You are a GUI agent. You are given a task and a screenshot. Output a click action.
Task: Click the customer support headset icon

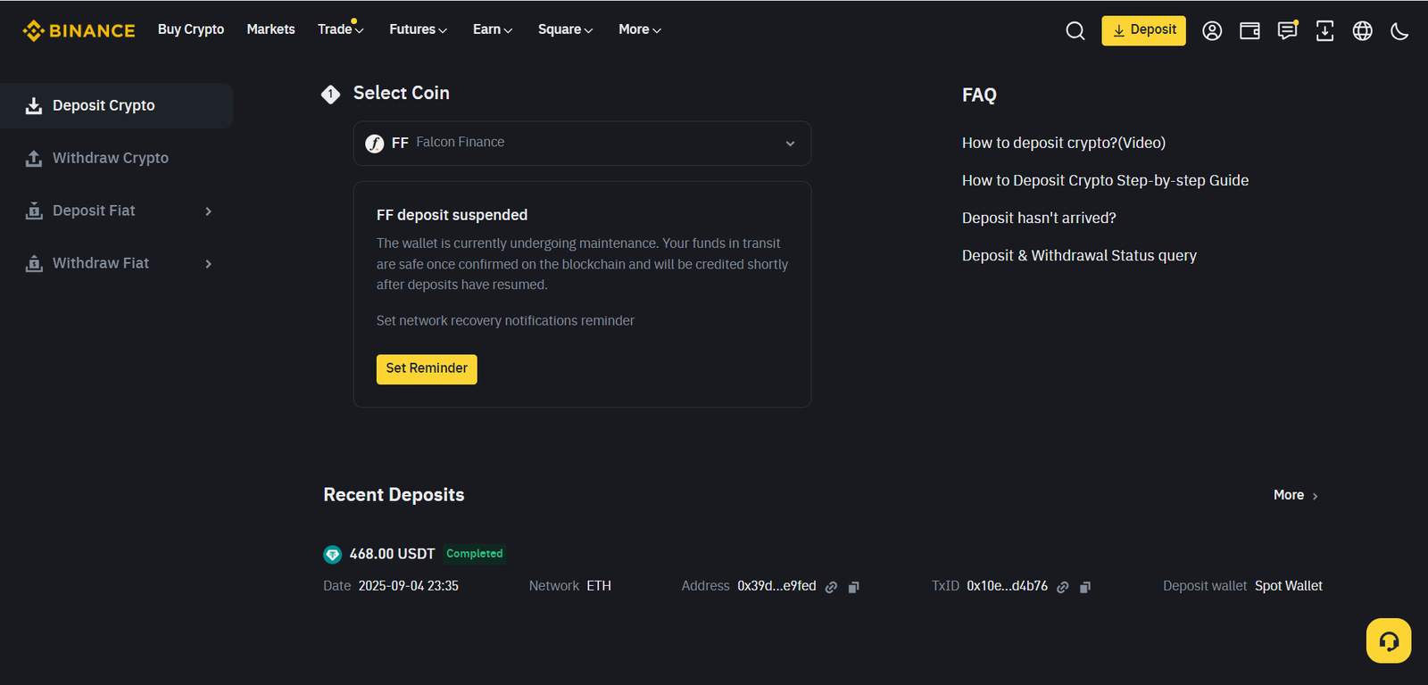pos(1388,640)
